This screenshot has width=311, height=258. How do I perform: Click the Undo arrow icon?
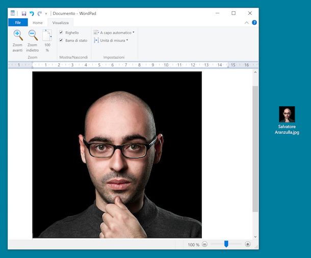coord(32,13)
